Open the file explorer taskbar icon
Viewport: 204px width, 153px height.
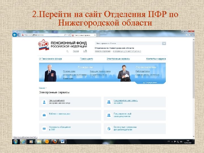point(39,142)
